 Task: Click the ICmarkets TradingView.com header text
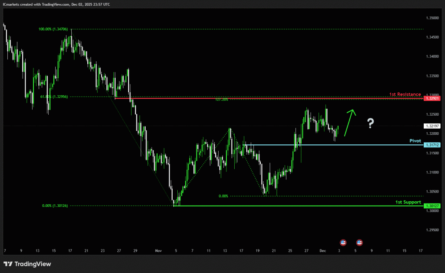pyautogui.click(x=56, y=4)
